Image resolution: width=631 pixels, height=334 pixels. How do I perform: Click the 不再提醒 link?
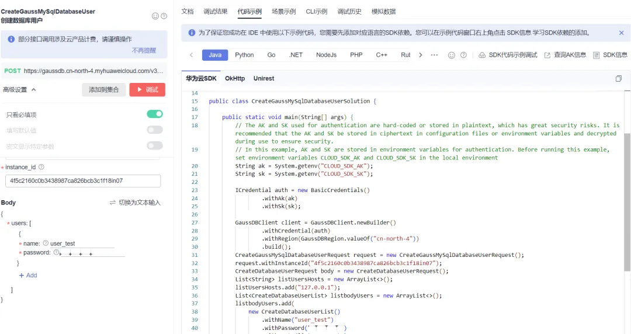[x=144, y=51]
